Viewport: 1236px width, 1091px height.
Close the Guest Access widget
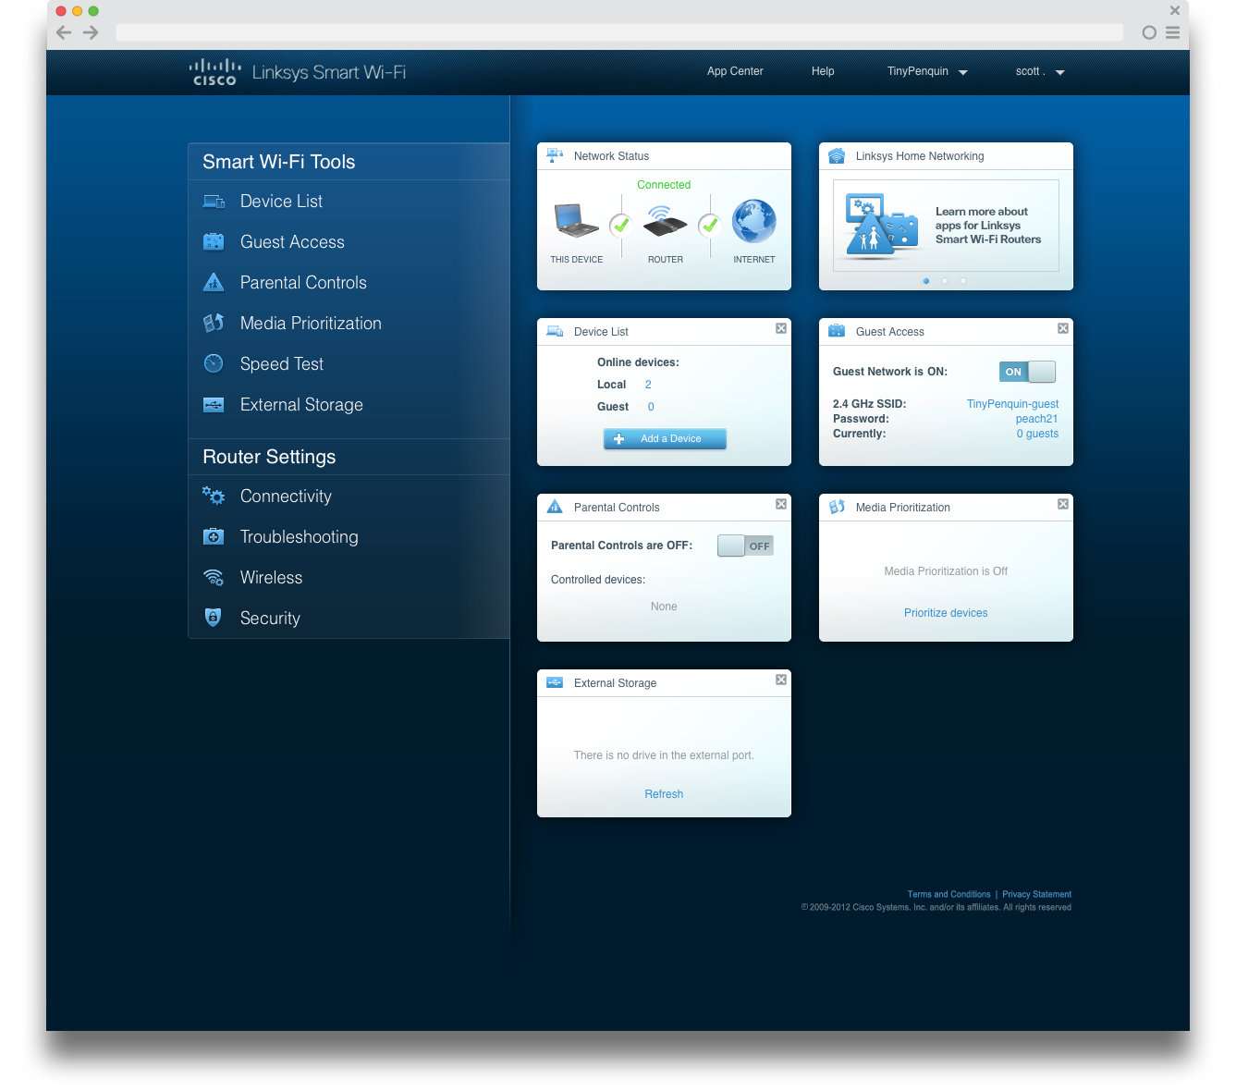click(x=1063, y=328)
